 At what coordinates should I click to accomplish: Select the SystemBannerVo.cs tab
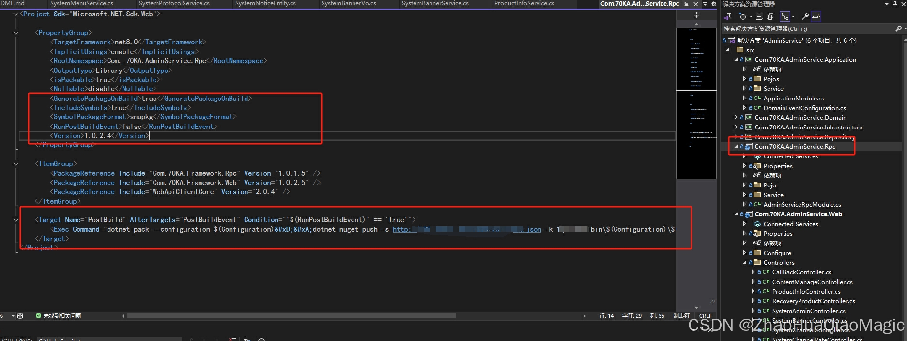349,3
